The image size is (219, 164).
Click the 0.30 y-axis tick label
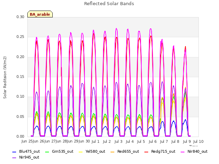pos(21,17)
